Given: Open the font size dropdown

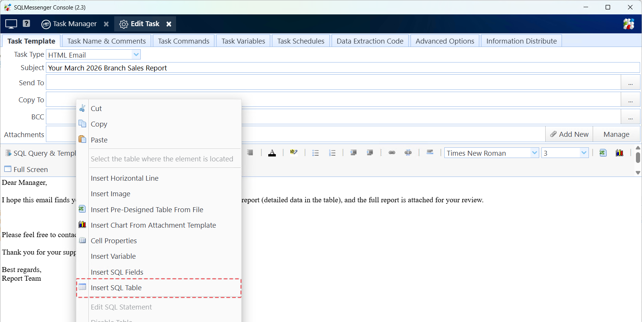Looking at the screenshot, I should (584, 153).
